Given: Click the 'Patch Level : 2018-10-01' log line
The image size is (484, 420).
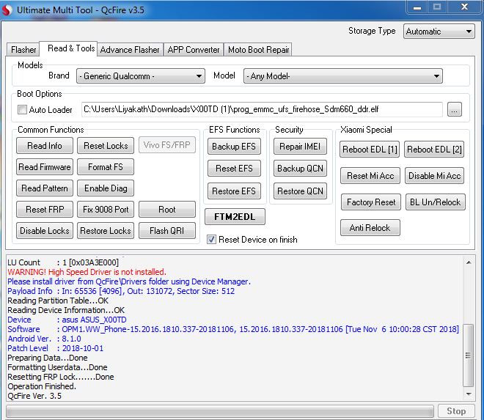Looking at the screenshot, I should tap(56, 348).
